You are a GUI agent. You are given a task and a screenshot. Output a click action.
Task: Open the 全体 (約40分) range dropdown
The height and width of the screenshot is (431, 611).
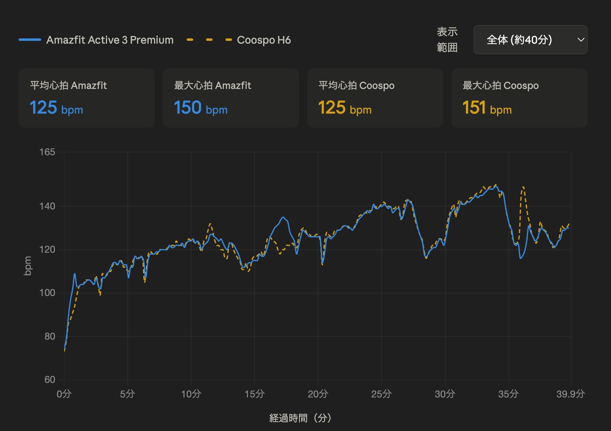[530, 40]
